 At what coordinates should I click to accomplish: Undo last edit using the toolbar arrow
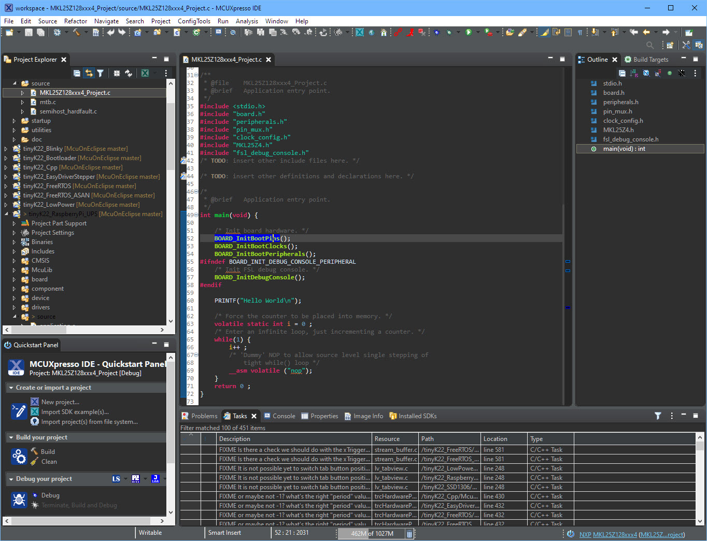tap(111, 32)
